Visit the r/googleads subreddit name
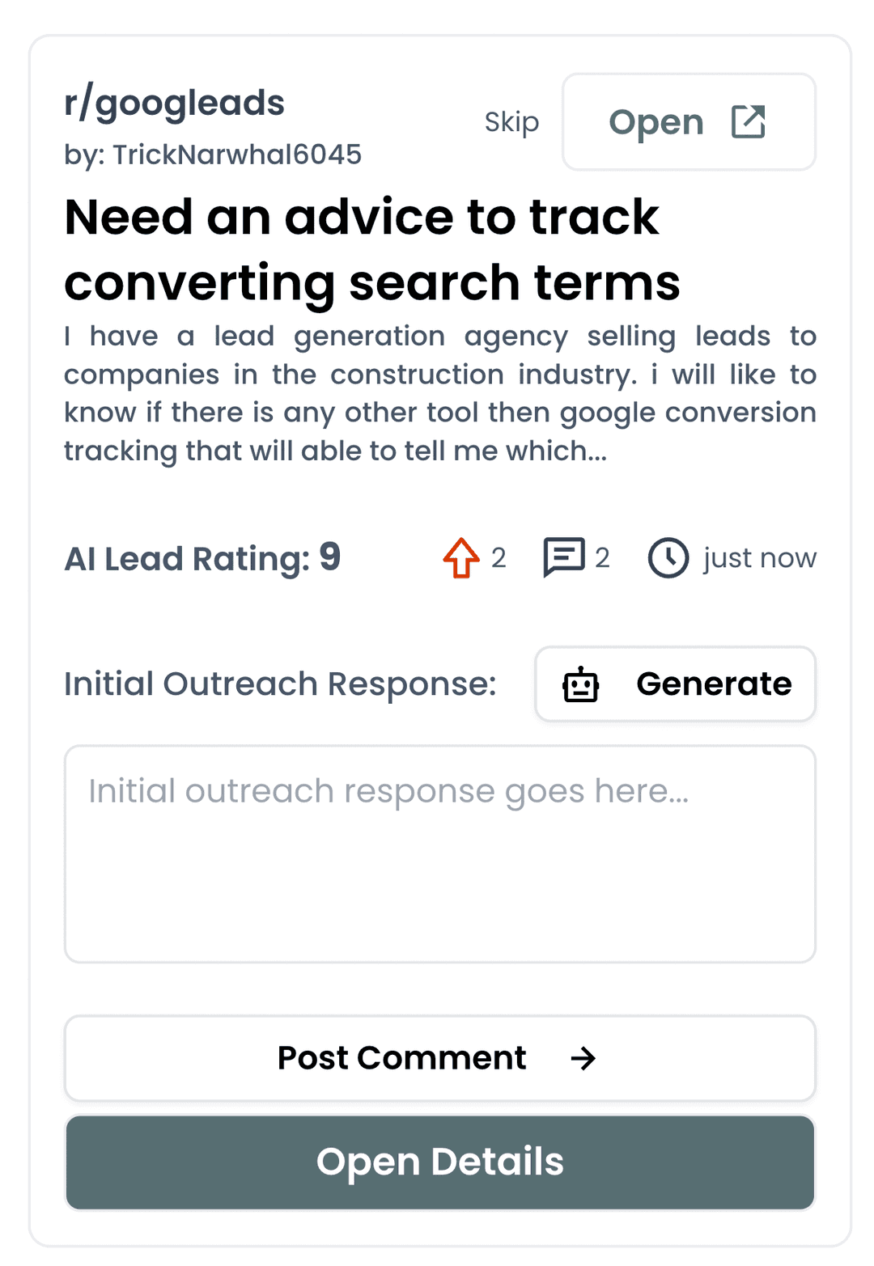The width and height of the screenshot is (874, 1266). (174, 104)
